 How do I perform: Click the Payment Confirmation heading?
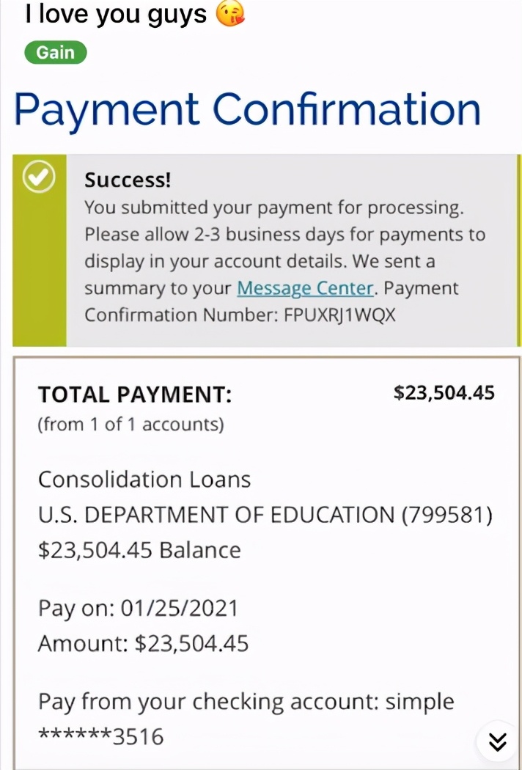tap(248, 110)
